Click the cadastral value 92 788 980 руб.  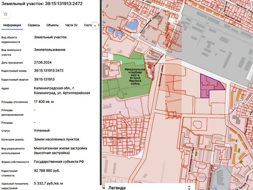[47, 171]
